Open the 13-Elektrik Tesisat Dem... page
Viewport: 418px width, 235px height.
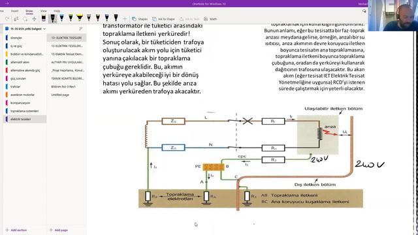click(67, 54)
